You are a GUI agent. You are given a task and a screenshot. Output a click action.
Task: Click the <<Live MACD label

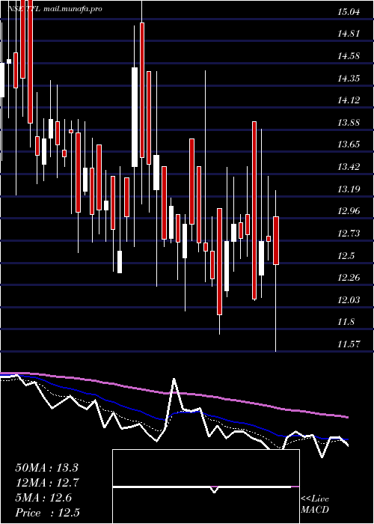tap(315, 505)
